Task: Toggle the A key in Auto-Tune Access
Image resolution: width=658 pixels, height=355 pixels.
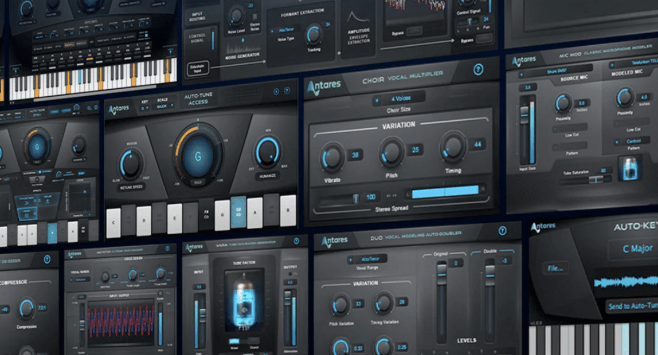Action: 254,212
